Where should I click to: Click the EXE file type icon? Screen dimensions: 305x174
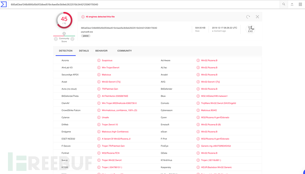(251, 29)
